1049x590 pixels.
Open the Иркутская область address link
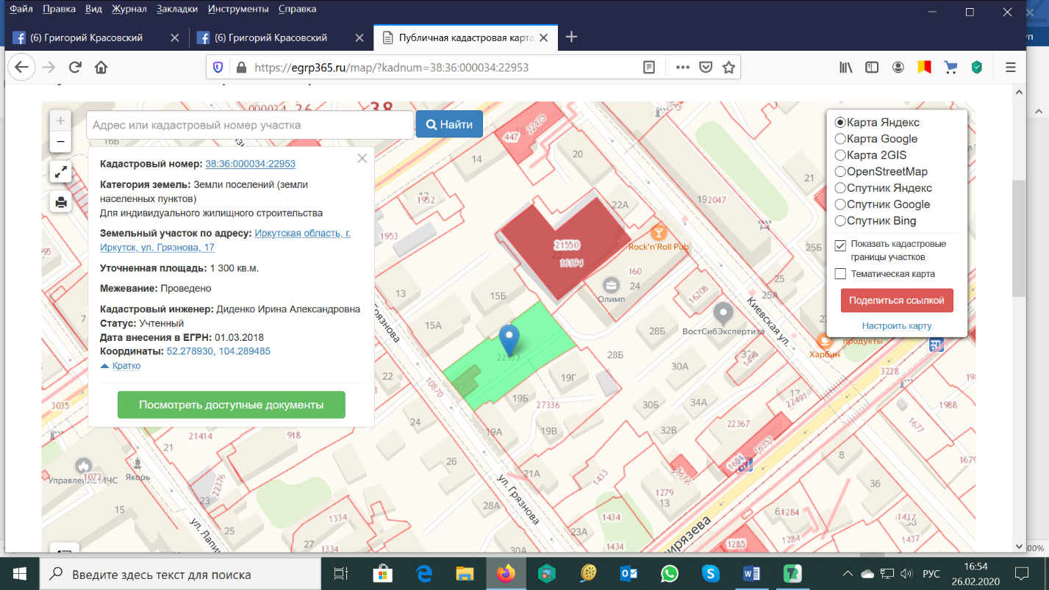click(x=226, y=240)
